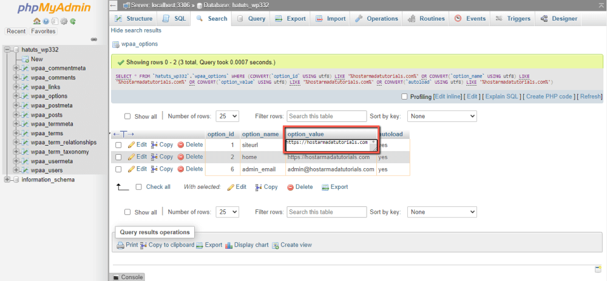Click the Copy to clipboard icon
This screenshot has height=281, width=607.
(144, 245)
